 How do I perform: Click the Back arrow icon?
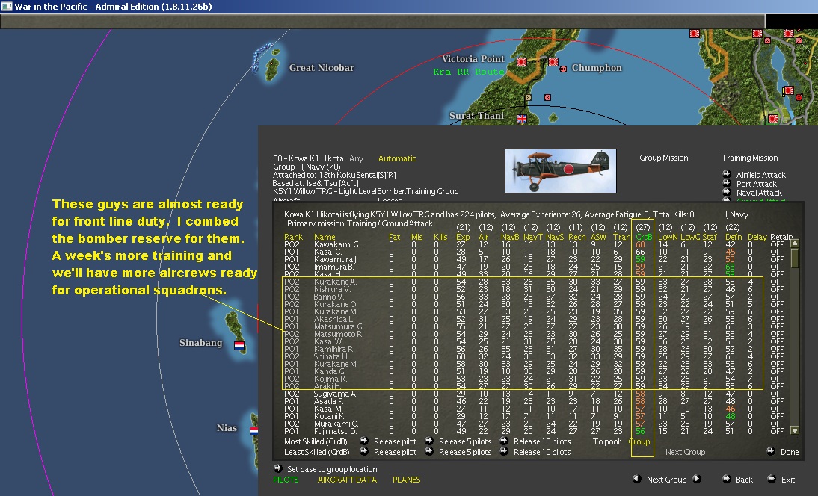[x=726, y=479]
